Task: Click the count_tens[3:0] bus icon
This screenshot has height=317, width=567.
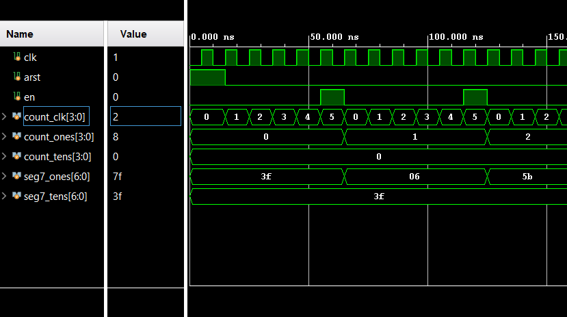Action: [x=16, y=156]
